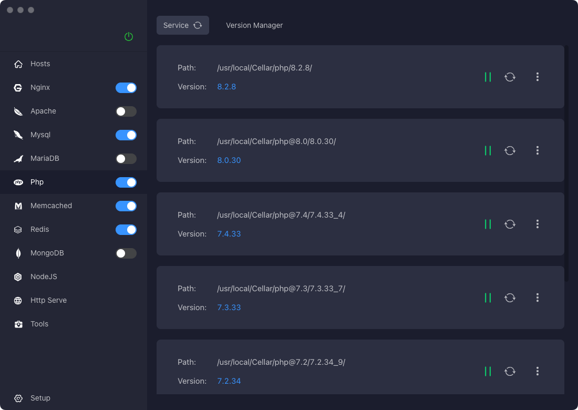Screen dimensions: 578x410
Task: Open more options for PHP 8.0.30
Action: (x=538, y=150)
